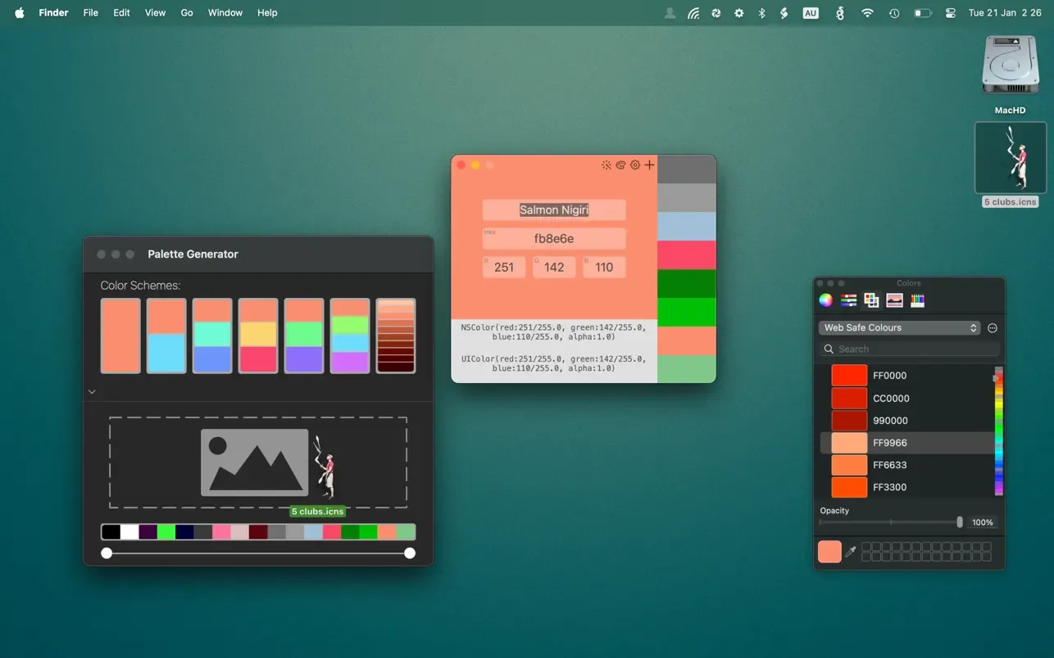Click the Wi-Fi icon in menu bar
Image resolution: width=1054 pixels, height=658 pixels.
click(867, 13)
